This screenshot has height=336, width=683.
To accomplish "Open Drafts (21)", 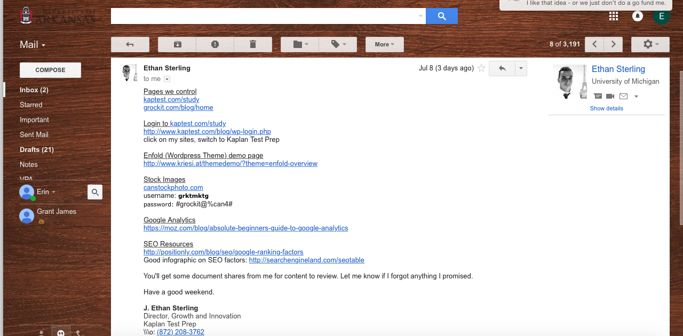I will [37, 150].
